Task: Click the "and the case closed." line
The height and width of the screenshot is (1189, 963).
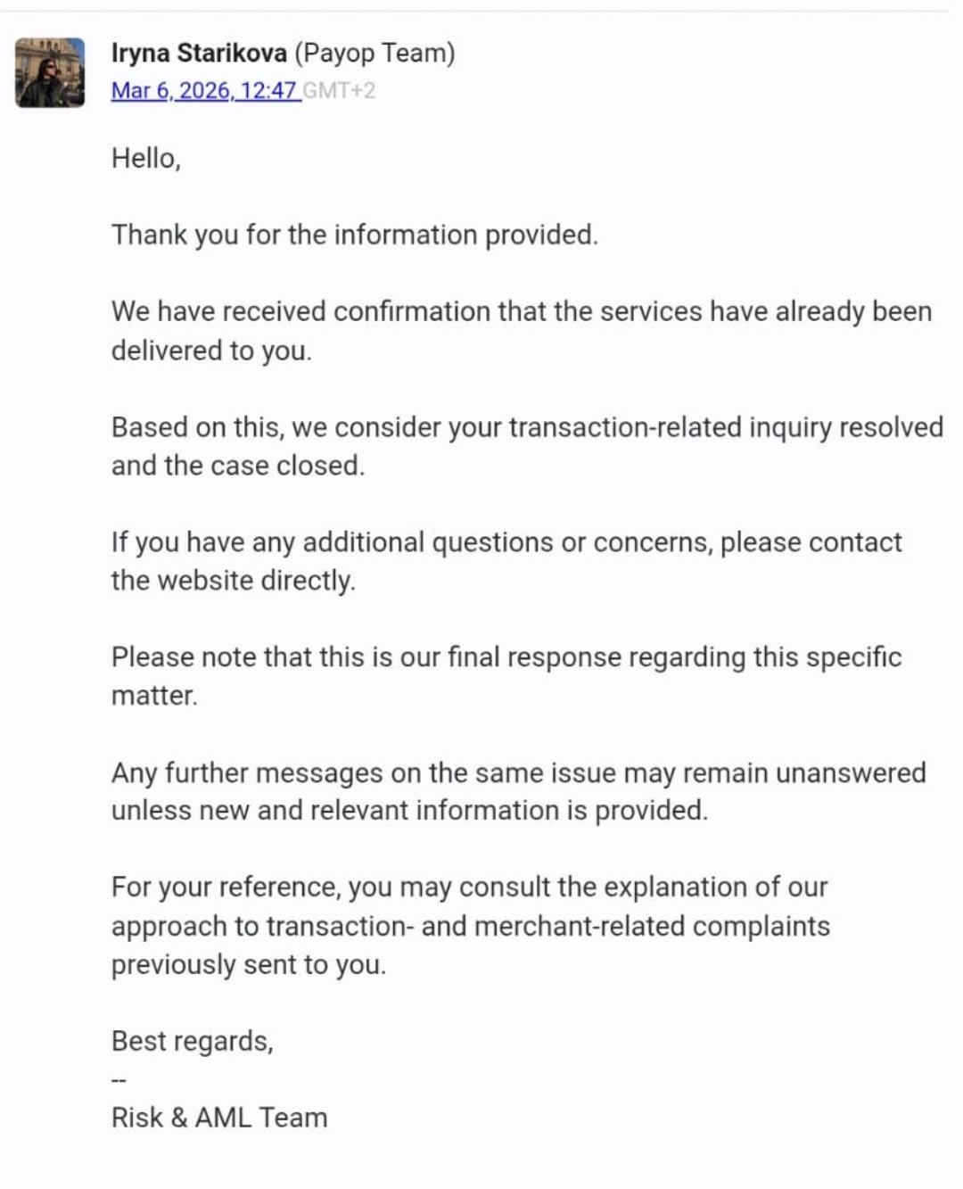Action: [238, 466]
